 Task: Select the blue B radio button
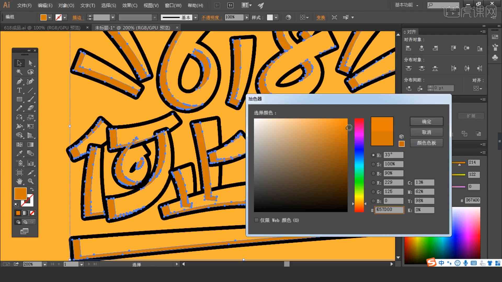click(x=373, y=201)
